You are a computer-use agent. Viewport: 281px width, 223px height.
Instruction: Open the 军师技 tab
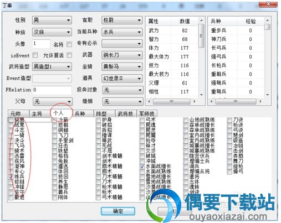147,113
